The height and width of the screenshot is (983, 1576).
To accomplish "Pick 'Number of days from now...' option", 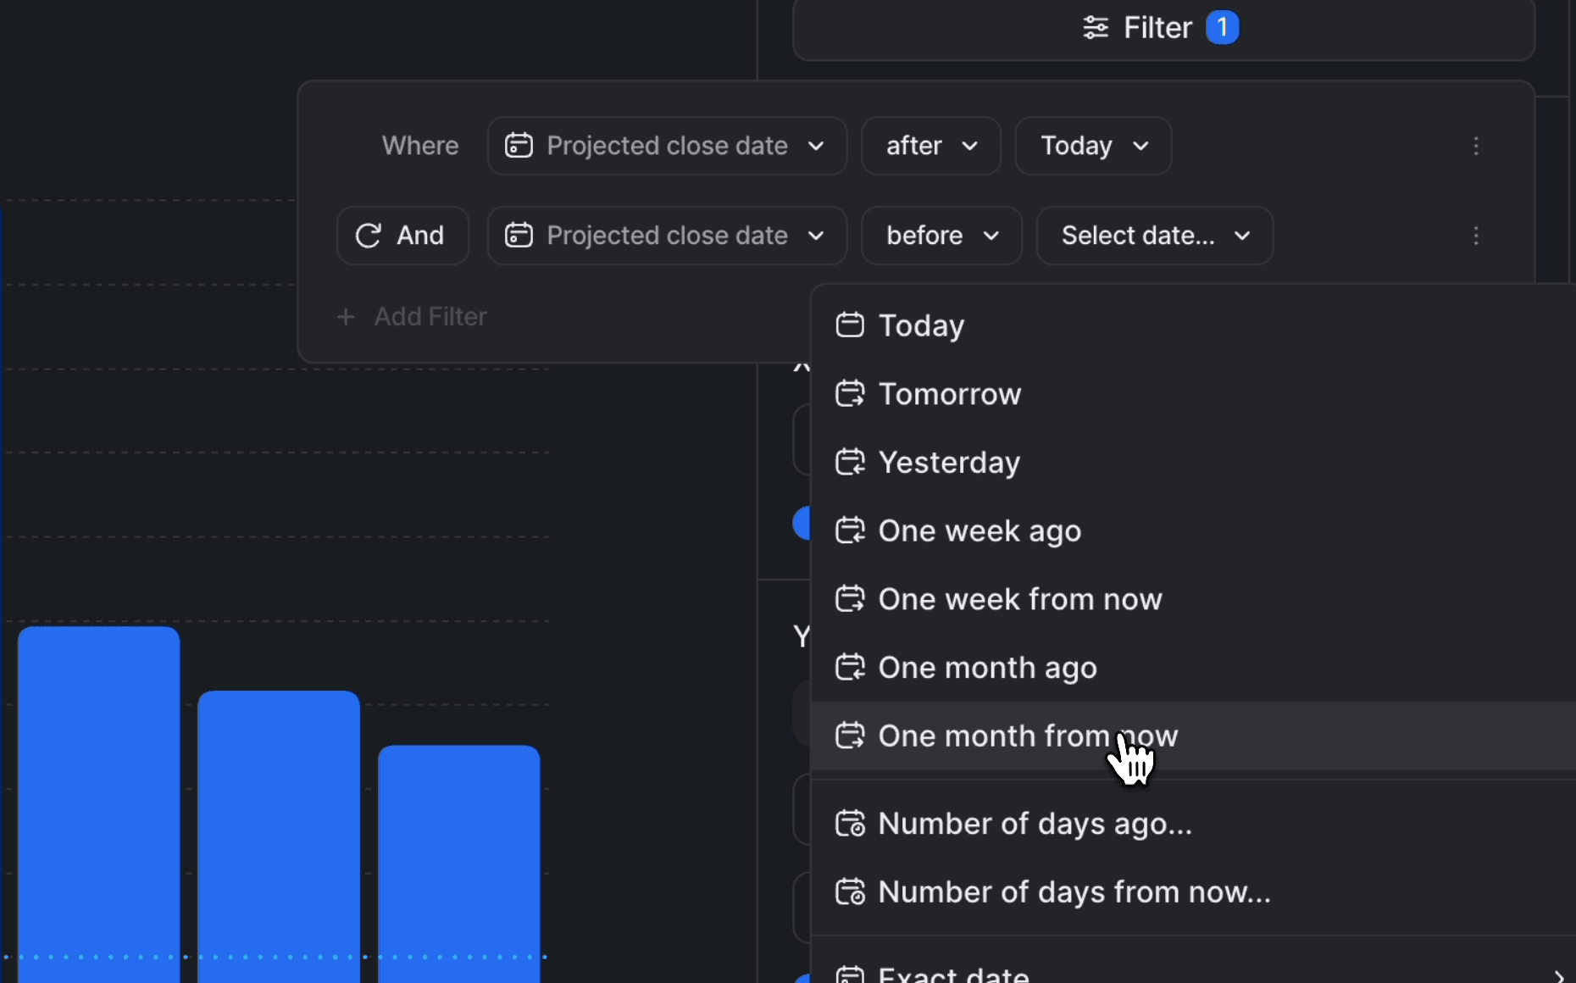I will (1074, 892).
